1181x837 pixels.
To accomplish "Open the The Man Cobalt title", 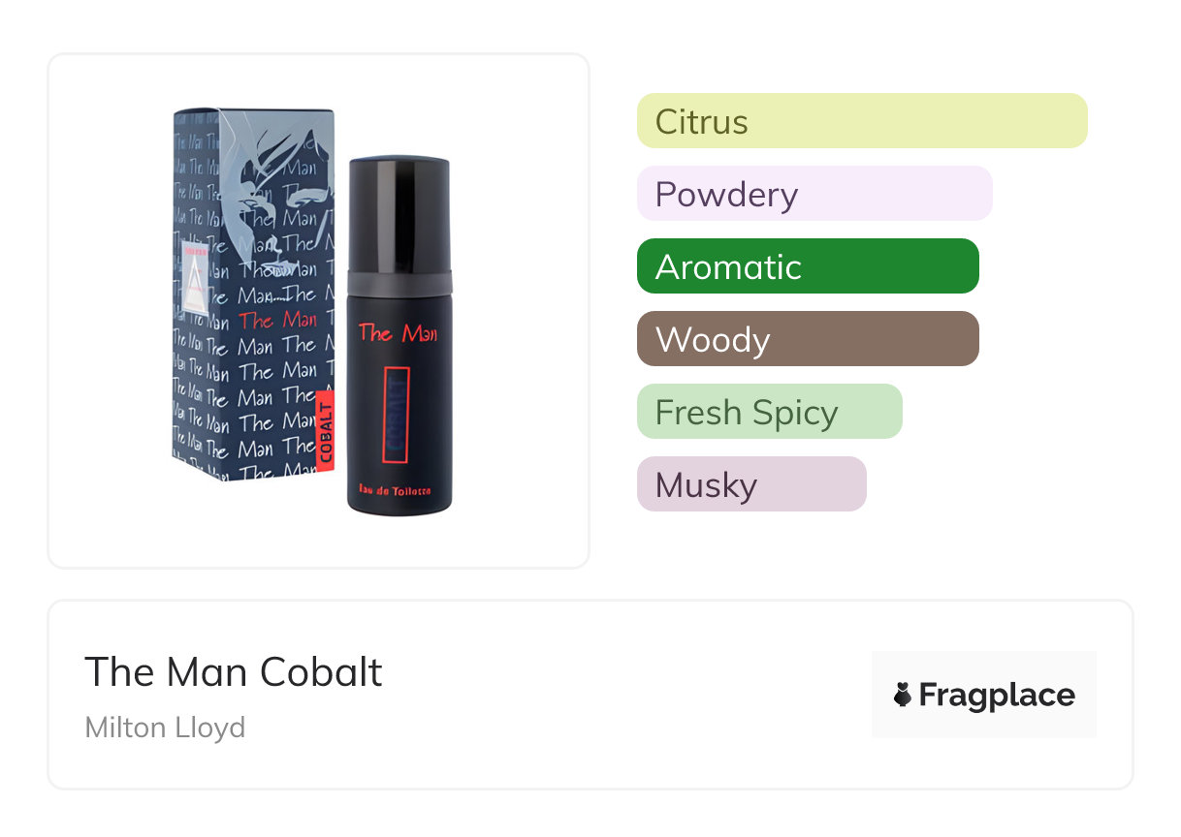I will pyautogui.click(x=234, y=671).
